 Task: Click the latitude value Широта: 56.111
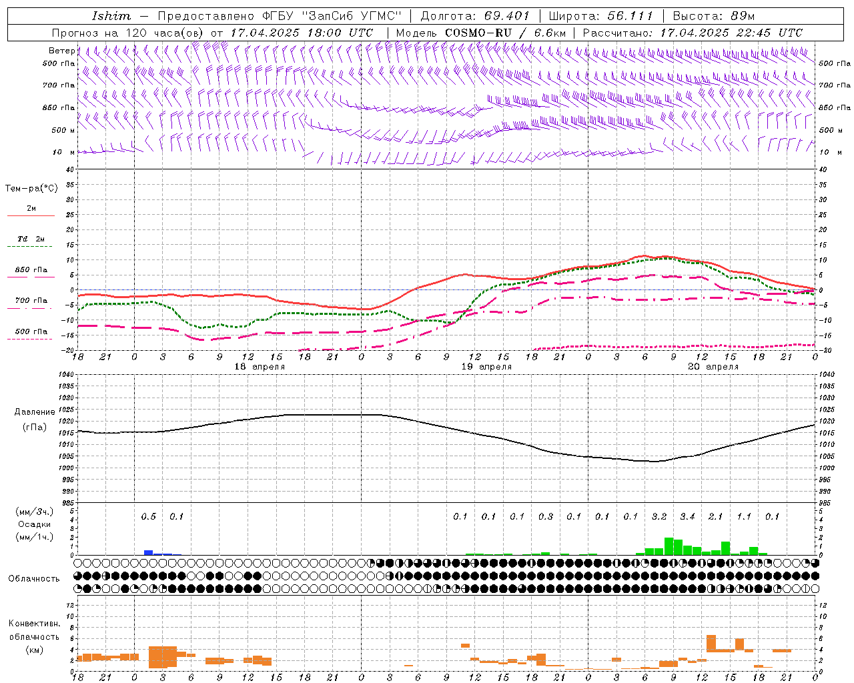[x=600, y=16]
